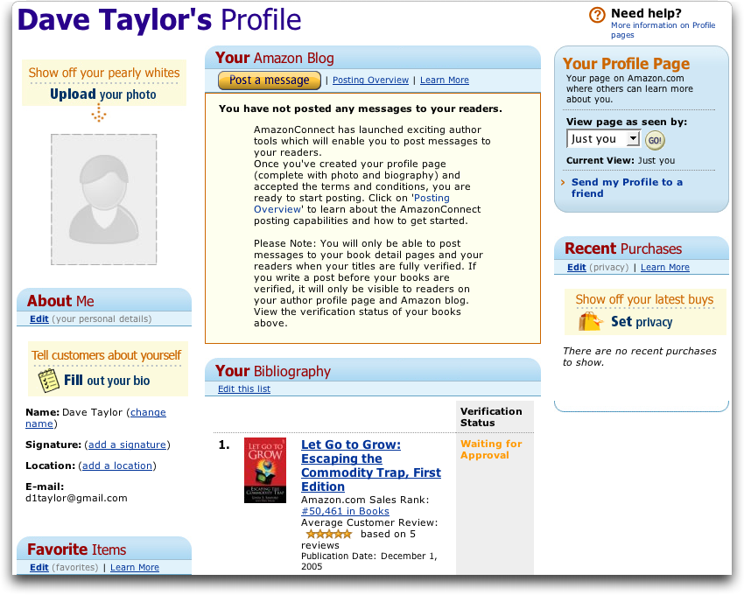This screenshot has height=595, width=744.
Task: Edit Favorite Items
Action: coord(39,568)
